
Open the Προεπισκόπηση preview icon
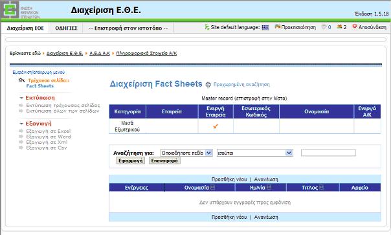pyautogui.click(x=277, y=27)
